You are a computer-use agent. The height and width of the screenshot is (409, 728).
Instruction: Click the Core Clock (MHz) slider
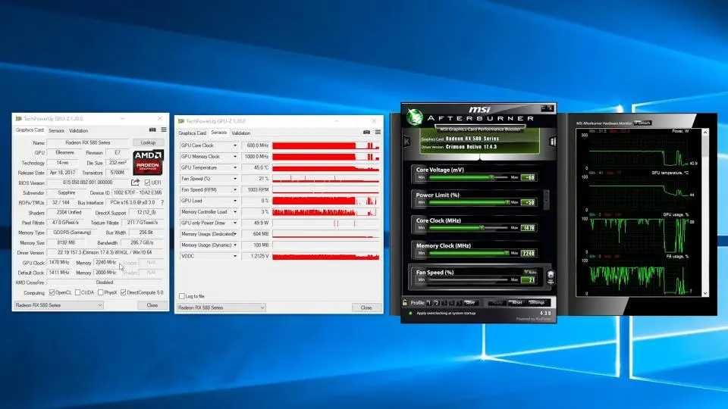coord(468,228)
